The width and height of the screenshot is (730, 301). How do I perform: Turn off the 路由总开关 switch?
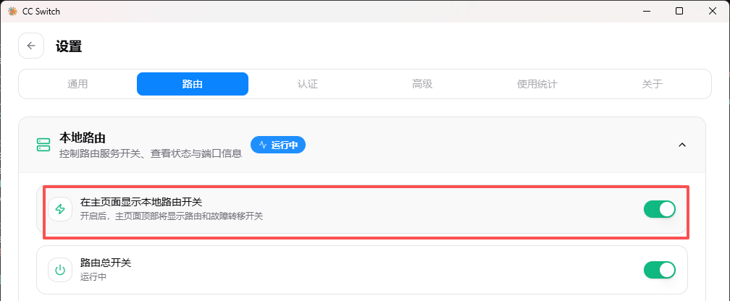point(659,270)
